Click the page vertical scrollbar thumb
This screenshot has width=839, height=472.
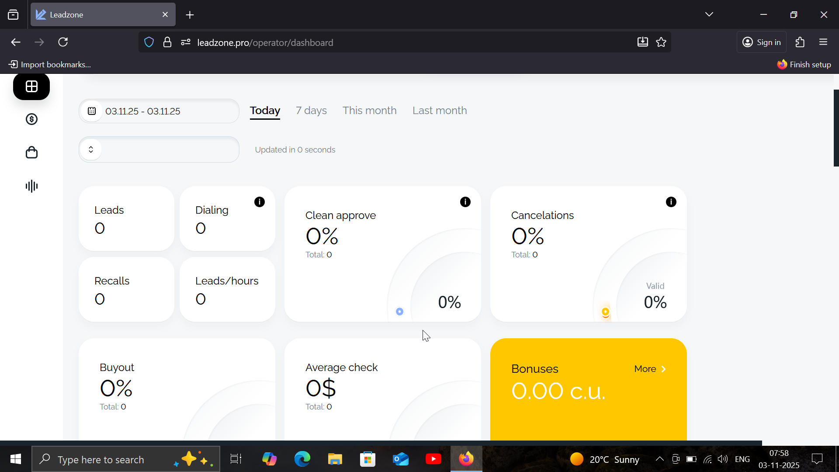pos(836,128)
